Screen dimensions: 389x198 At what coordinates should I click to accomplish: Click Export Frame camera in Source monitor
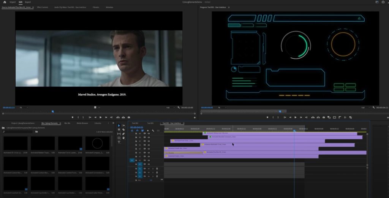point(129,117)
